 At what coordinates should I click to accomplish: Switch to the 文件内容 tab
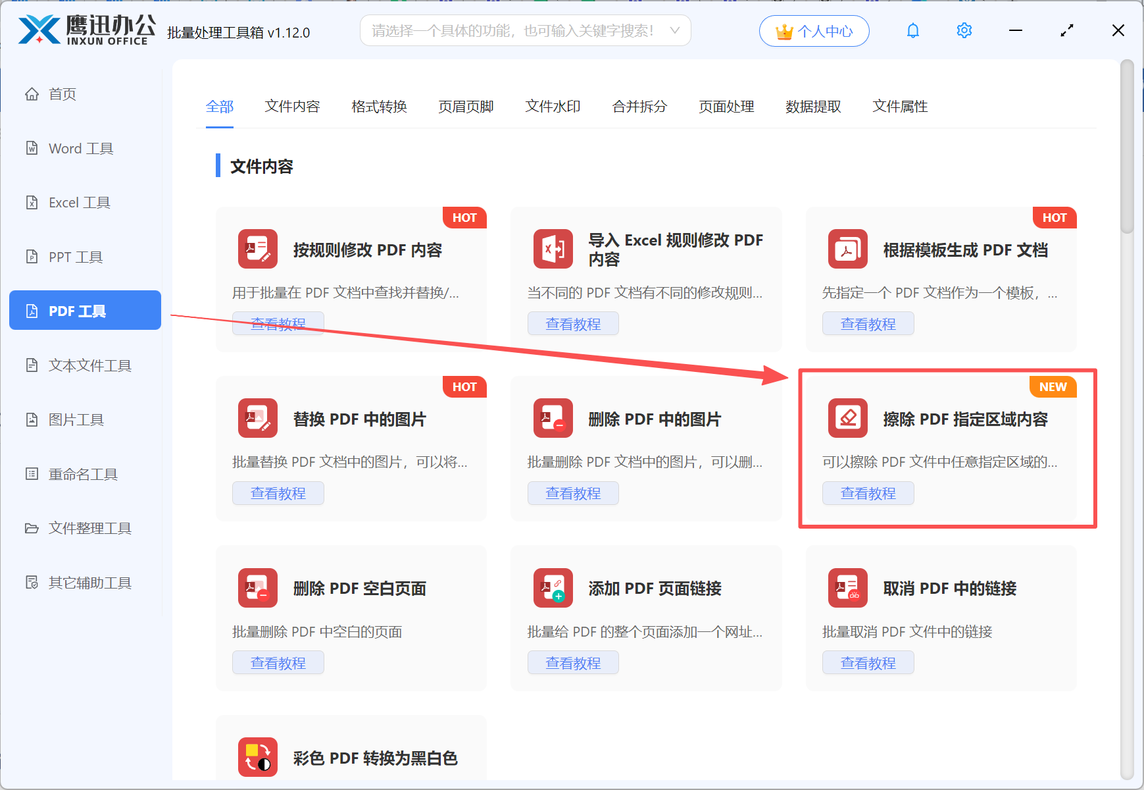[292, 107]
